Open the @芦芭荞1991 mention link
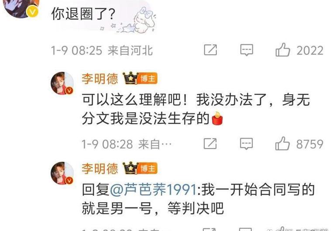 (153, 189)
